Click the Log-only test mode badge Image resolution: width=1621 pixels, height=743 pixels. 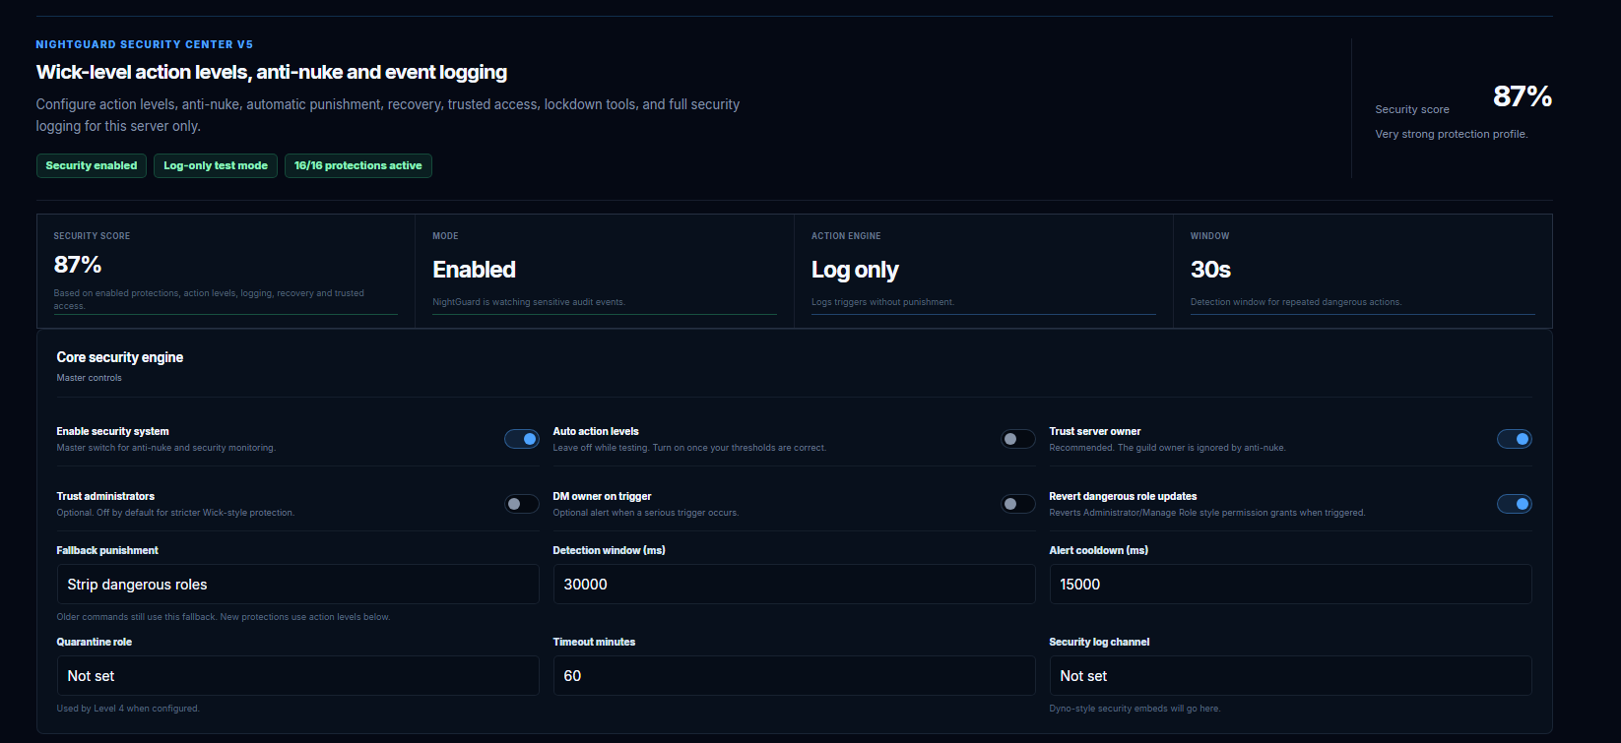pos(216,165)
